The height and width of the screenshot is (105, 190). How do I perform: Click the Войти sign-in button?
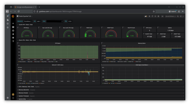[x=172, y=12]
